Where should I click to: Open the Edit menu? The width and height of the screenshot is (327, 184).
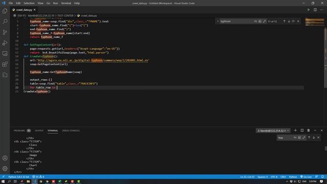click(x=18, y=3)
